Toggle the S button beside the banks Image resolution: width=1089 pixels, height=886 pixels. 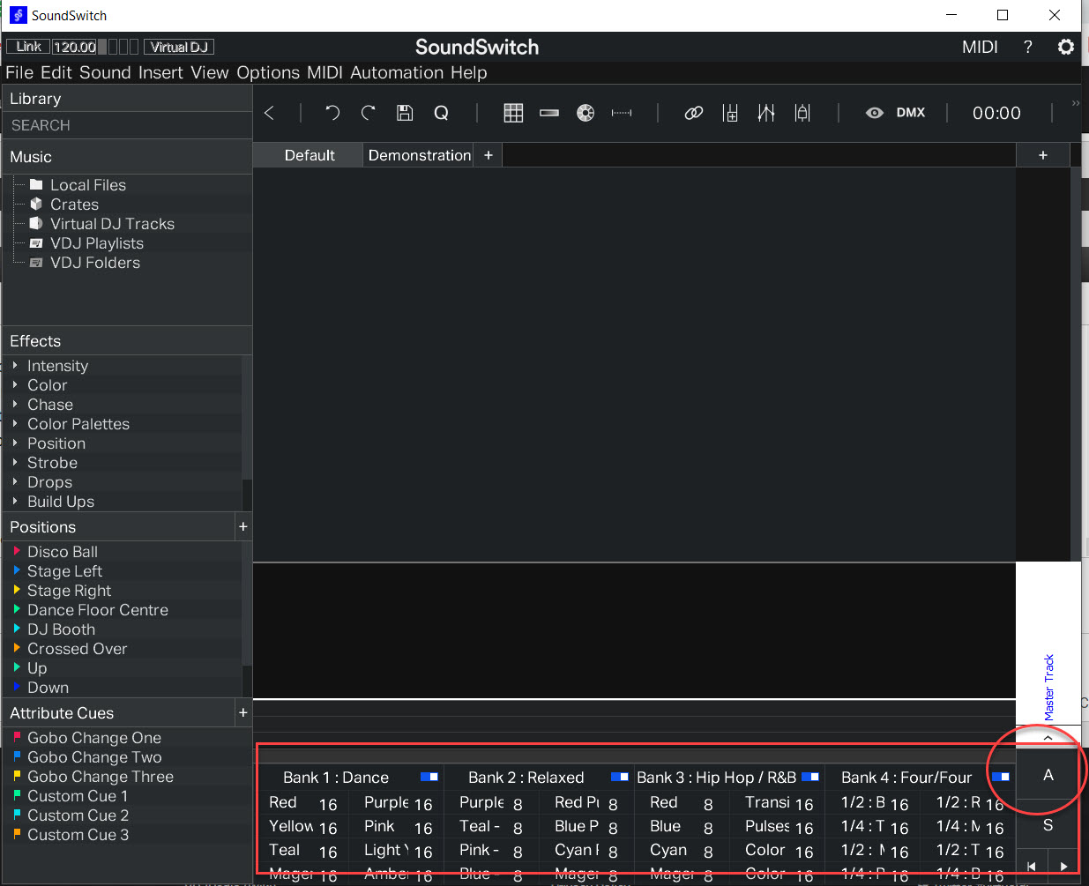1048,825
